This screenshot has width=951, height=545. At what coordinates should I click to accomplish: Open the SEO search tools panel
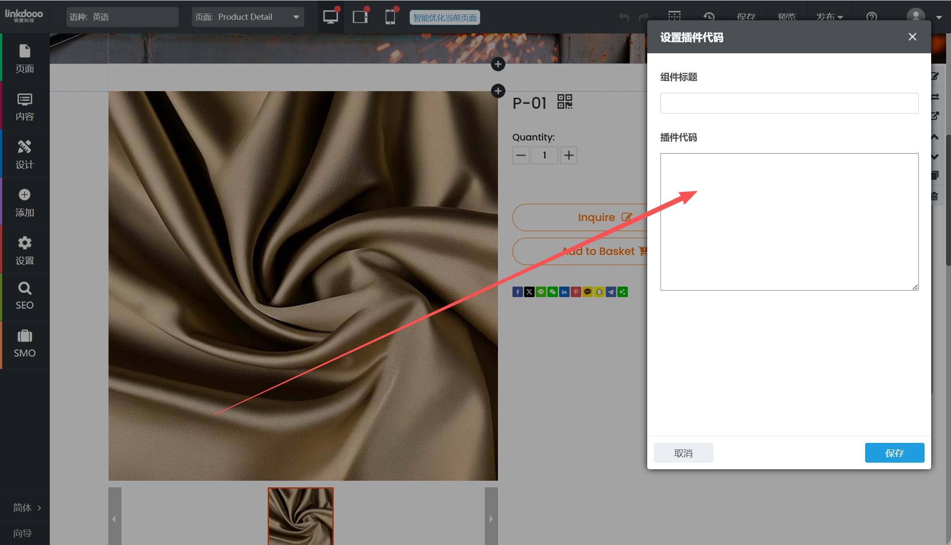[25, 296]
